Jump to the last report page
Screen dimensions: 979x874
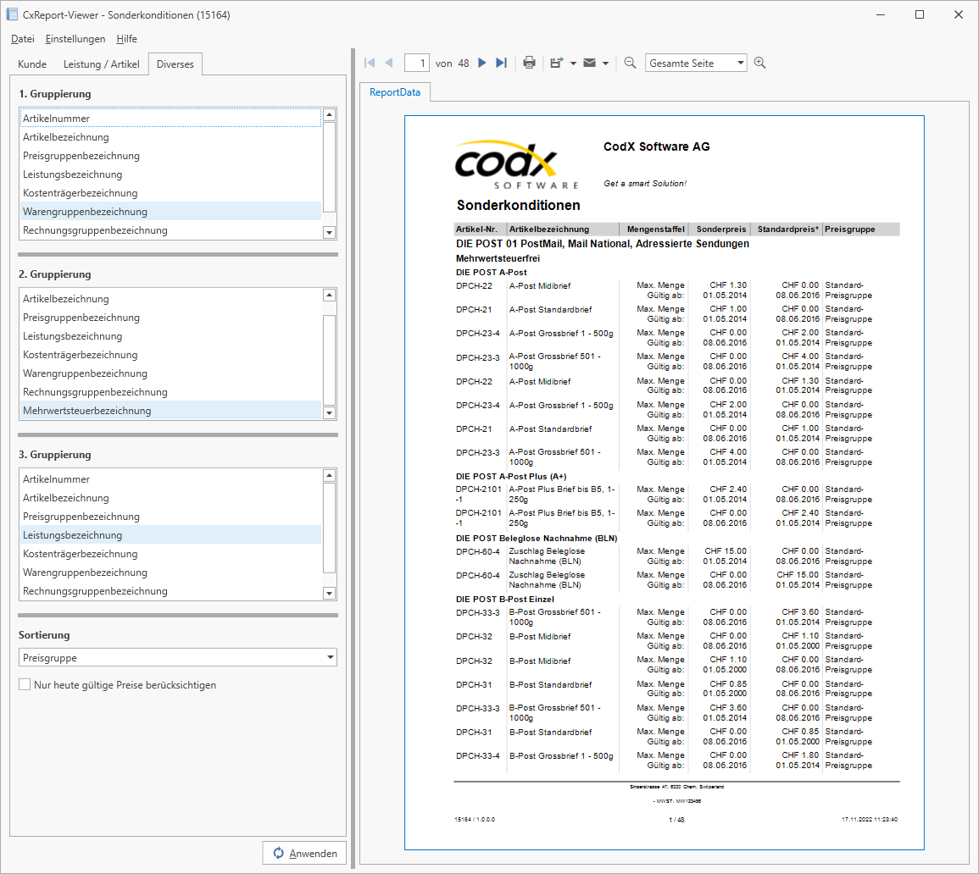tap(501, 63)
